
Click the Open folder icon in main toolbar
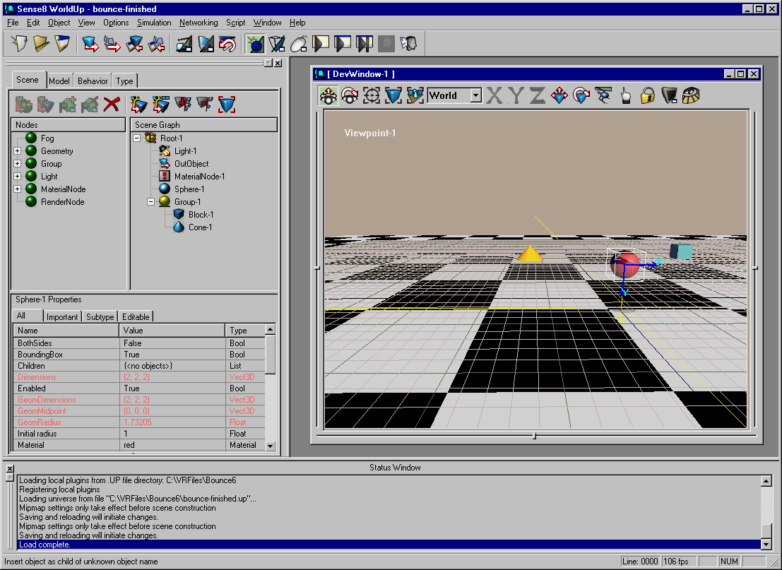[x=41, y=44]
